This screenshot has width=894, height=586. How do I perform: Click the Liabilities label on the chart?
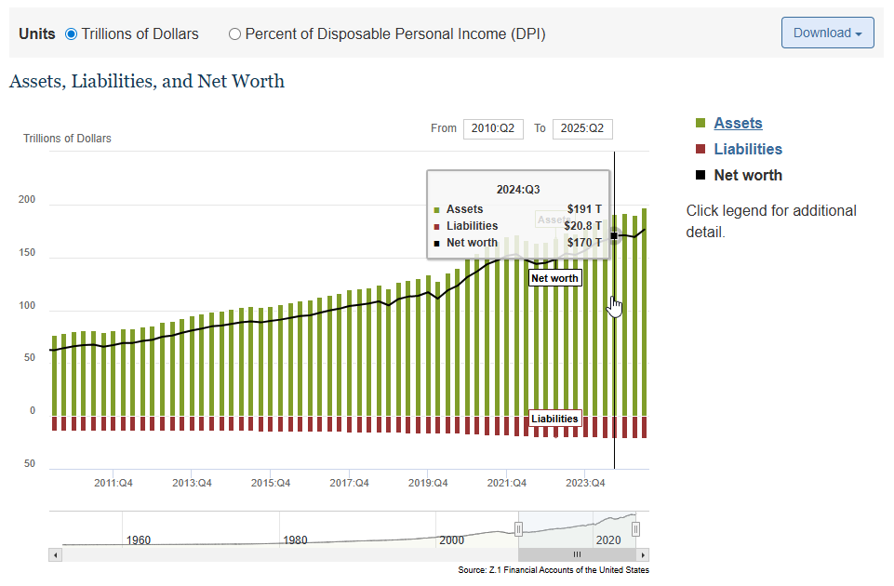(x=554, y=419)
